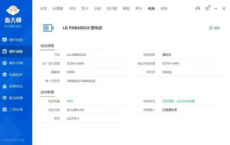Click the 出厂设计容量 value 52747 mWh

tap(75, 63)
